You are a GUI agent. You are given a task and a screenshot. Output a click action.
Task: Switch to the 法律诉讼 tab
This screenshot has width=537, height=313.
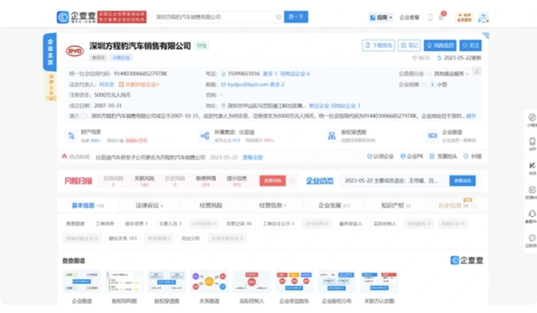[149, 206]
